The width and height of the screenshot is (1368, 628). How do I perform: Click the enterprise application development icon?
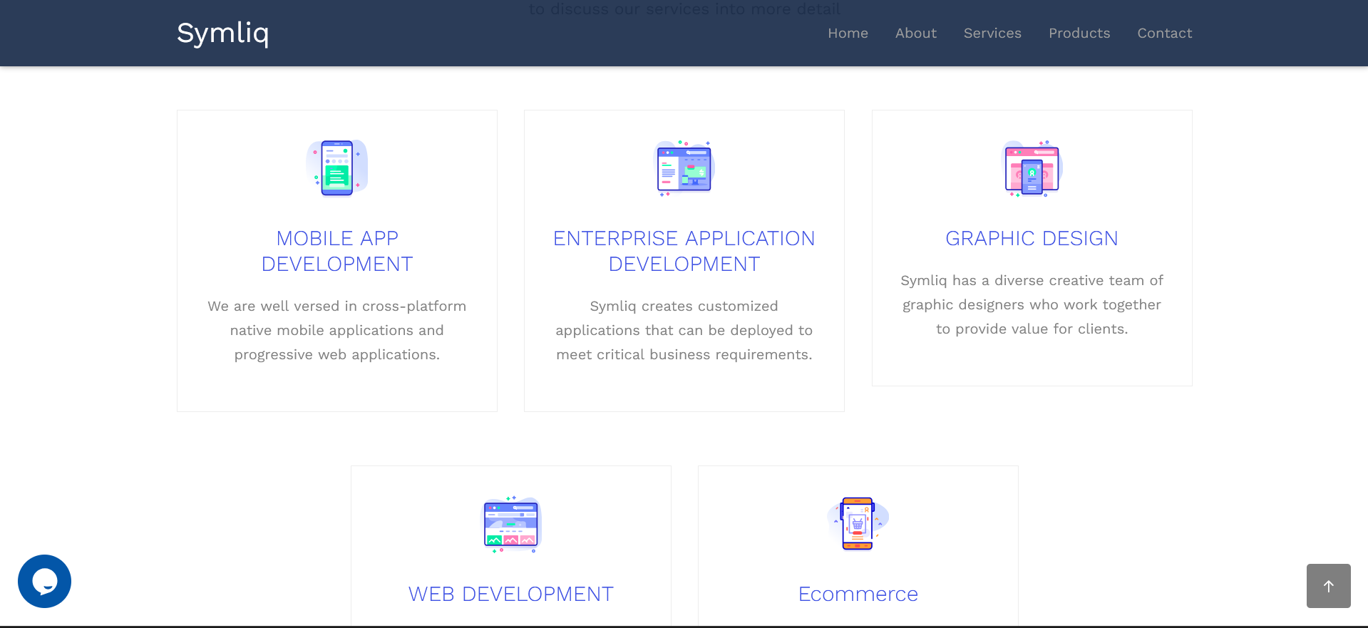[684, 168]
